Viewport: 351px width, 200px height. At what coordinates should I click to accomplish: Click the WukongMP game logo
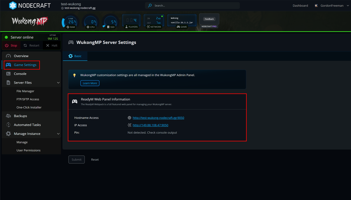(x=29, y=21)
